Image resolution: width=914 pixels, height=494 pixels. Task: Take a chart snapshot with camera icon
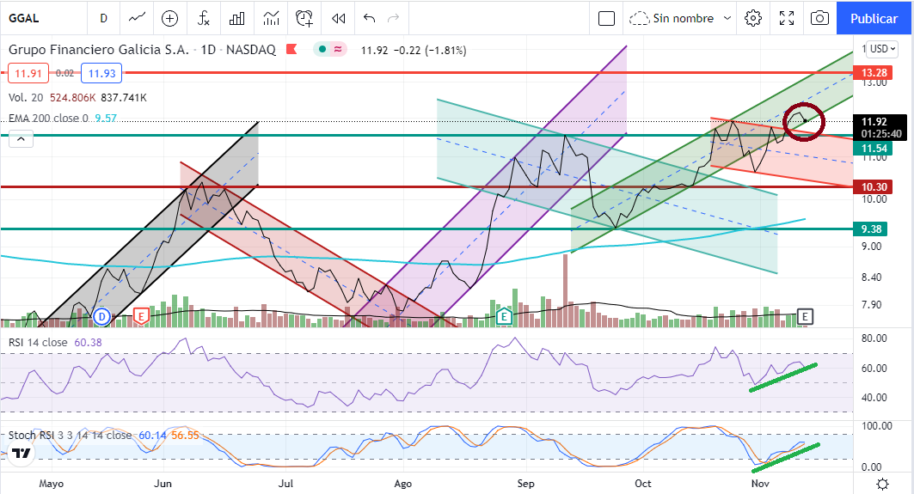point(820,18)
